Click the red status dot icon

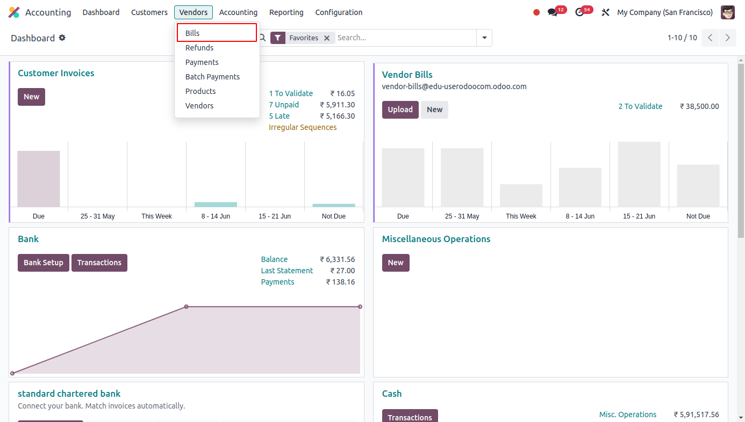click(x=536, y=11)
